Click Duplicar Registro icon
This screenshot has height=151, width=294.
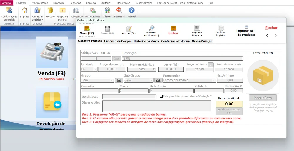[220, 29]
